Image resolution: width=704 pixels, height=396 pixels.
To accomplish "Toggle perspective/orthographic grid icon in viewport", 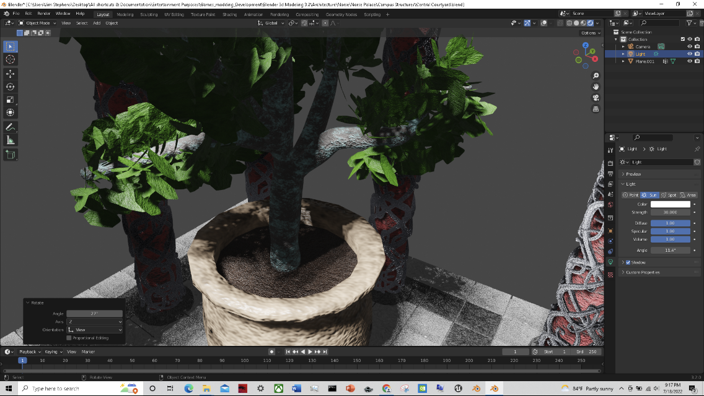I will (596, 109).
